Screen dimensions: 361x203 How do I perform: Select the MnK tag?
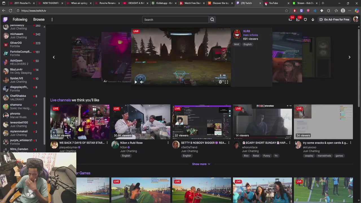point(236,44)
